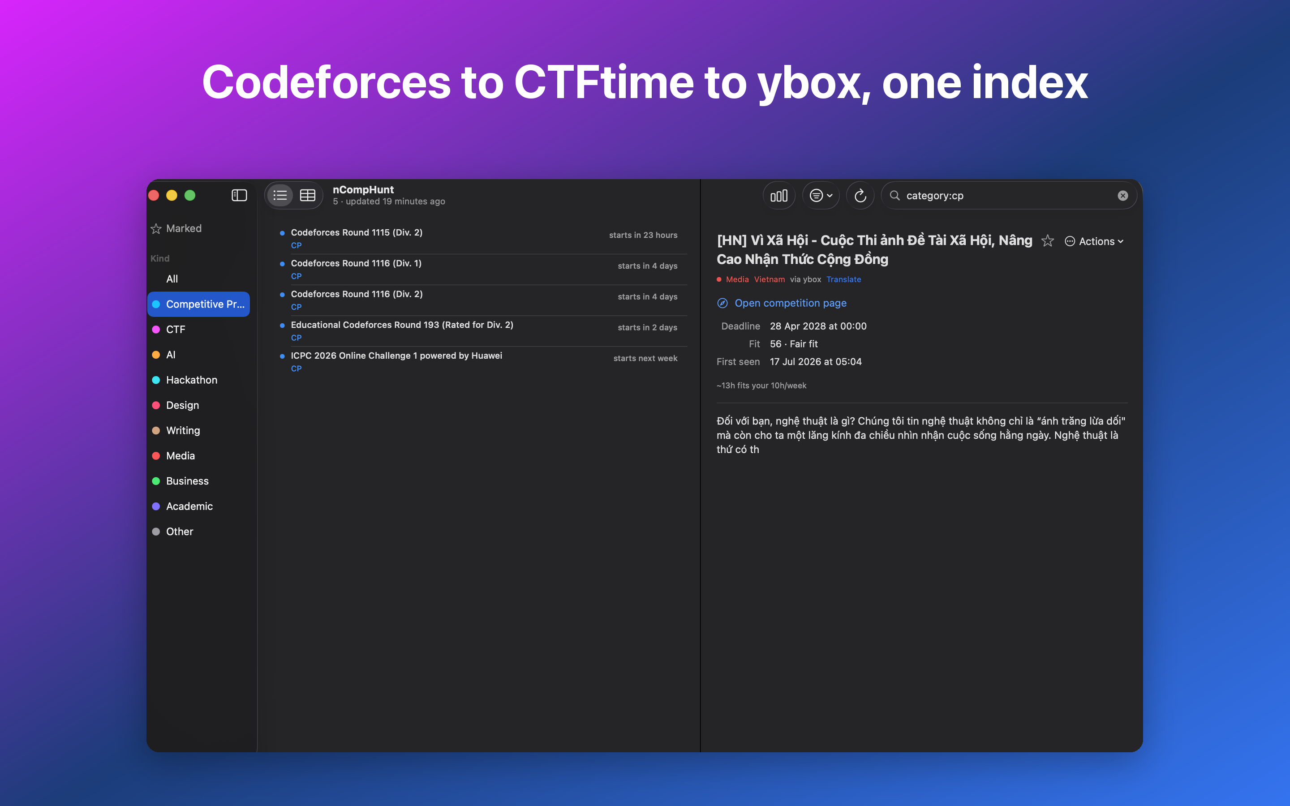
Task: Select Academic kind in sidebar
Action: click(x=198, y=506)
